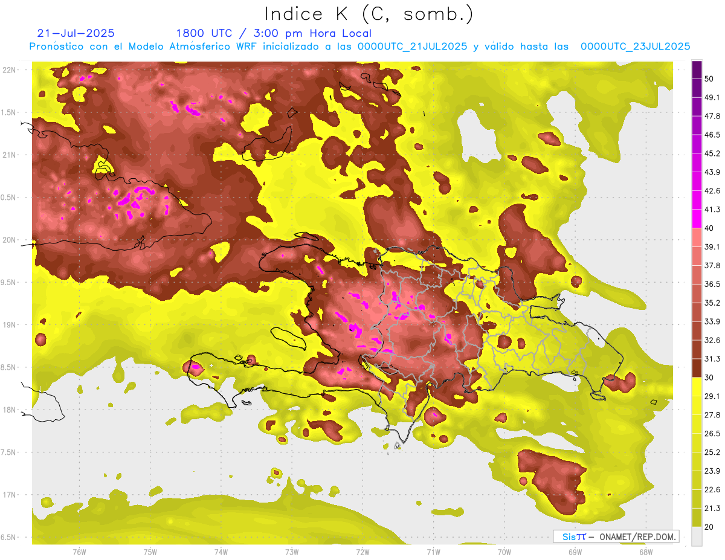Click the 21N latitude label
This screenshot has height=560, width=725.
(10, 155)
